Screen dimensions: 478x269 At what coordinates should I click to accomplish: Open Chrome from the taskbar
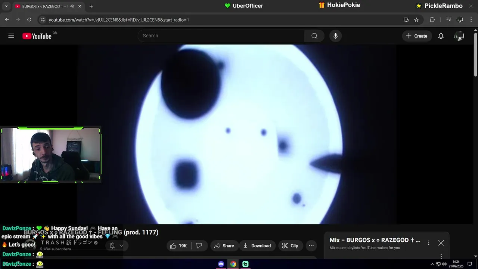[x=233, y=264]
